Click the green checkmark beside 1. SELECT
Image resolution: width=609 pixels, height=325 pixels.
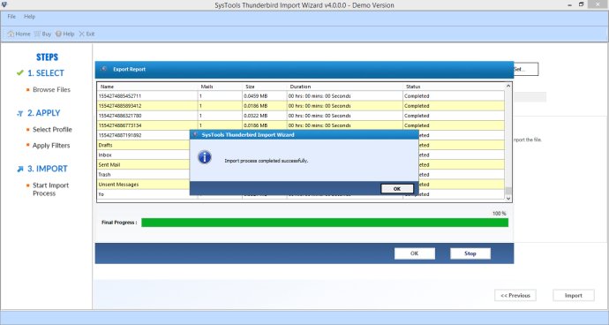tap(20, 72)
